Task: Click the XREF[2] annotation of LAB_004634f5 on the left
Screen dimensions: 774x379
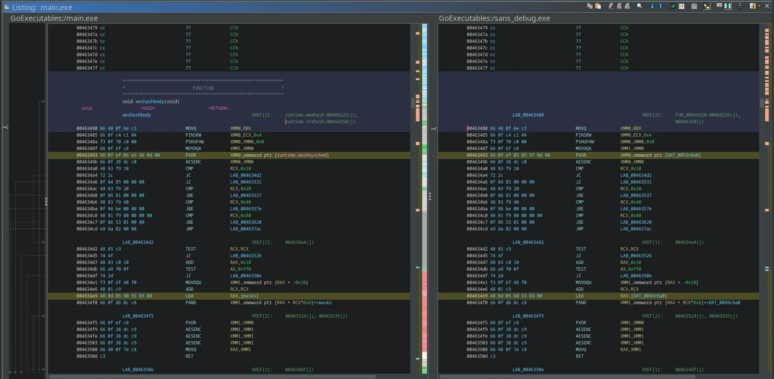Action: click(262, 316)
